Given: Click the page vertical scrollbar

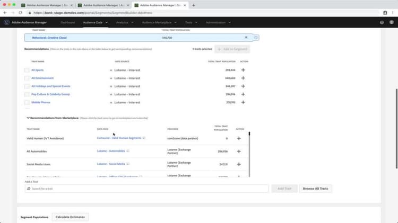Looking at the screenshot, I should (396, 129).
